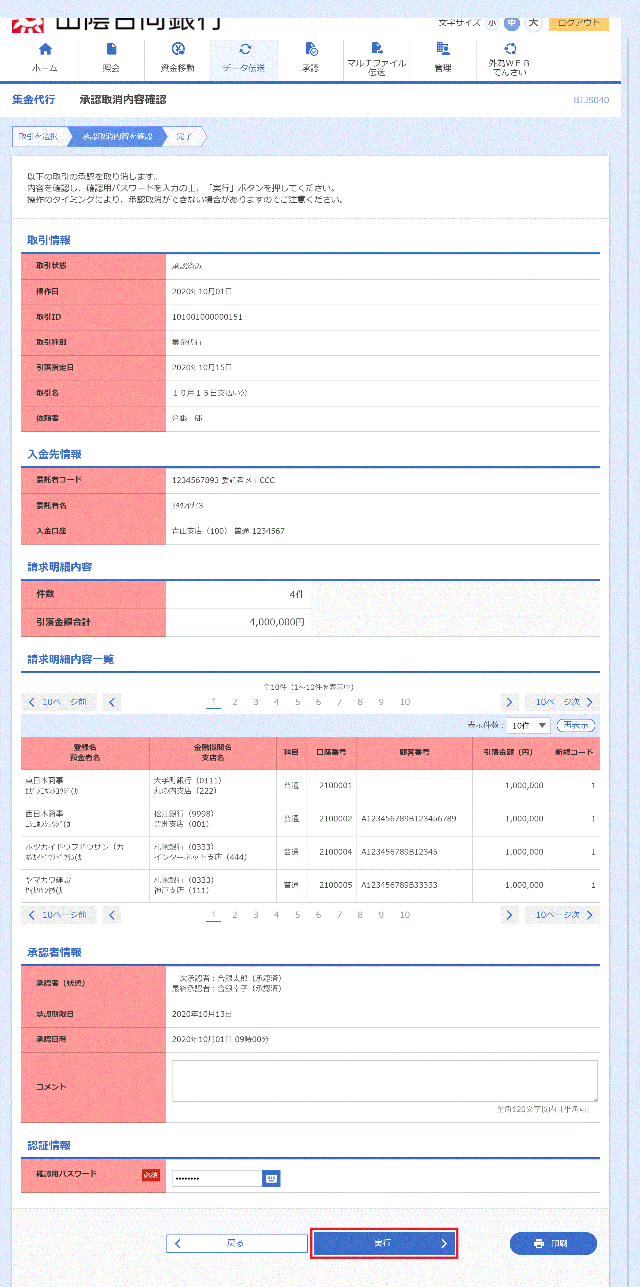Click customer number A123456789B33333

[399, 885]
